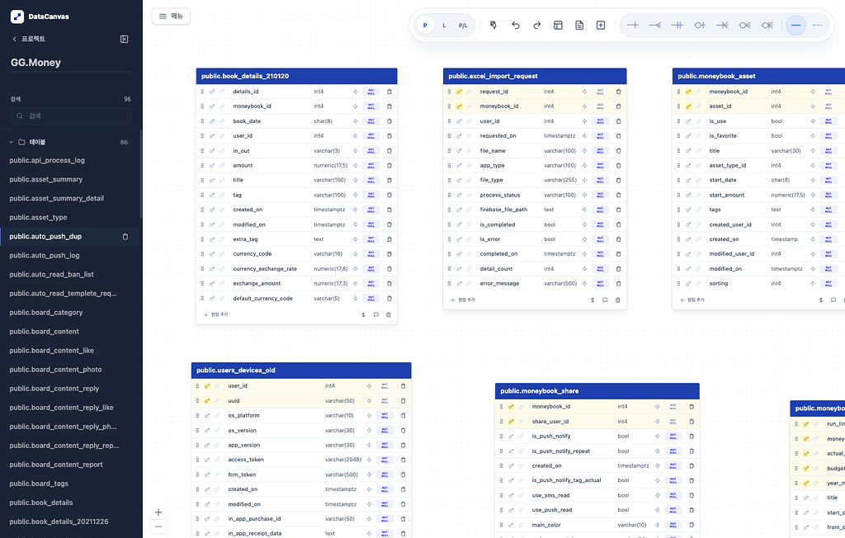Click the comment icon in excel_import_request footer
The image size is (845, 538).
[605, 300]
